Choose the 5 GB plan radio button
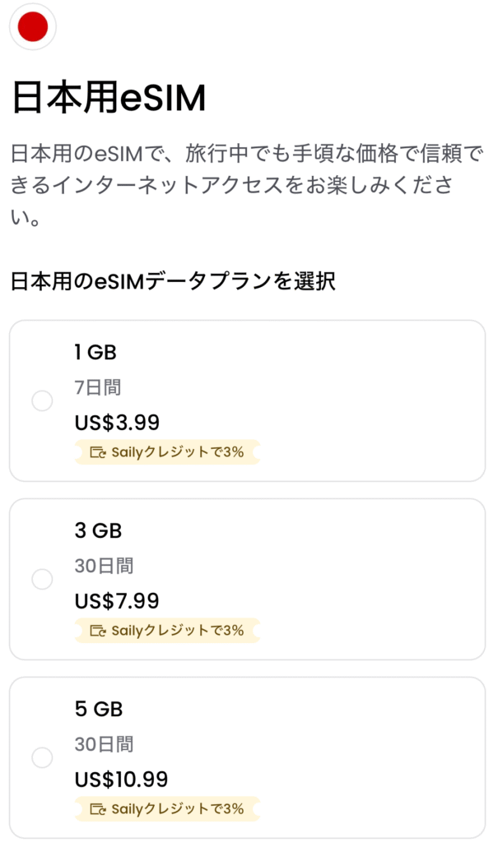 click(x=42, y=758)
